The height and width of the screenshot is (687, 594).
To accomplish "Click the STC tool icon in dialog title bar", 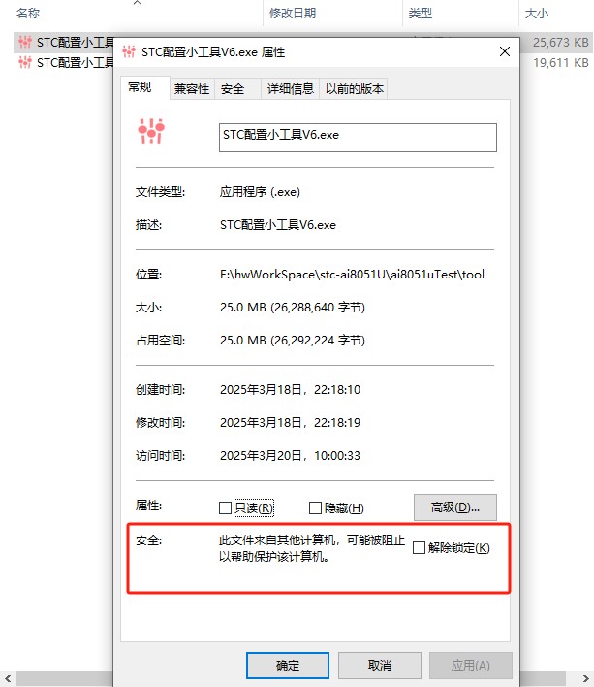I will (129, 51).
